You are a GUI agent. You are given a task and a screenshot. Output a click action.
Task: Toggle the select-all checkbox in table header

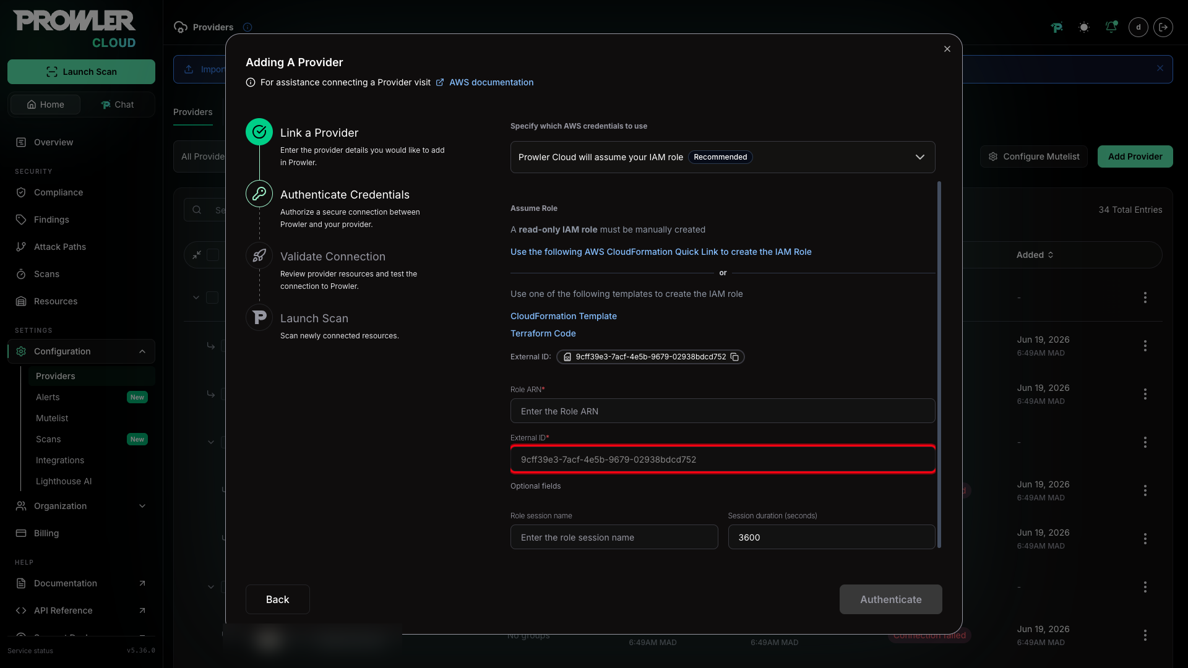[x=213, y=255]
